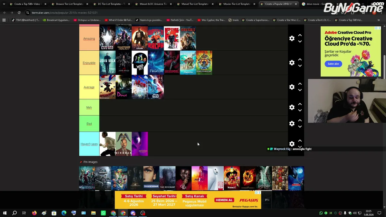Pick Harry Potter poster from image pool
386x217 pixels.
[264, 178]
